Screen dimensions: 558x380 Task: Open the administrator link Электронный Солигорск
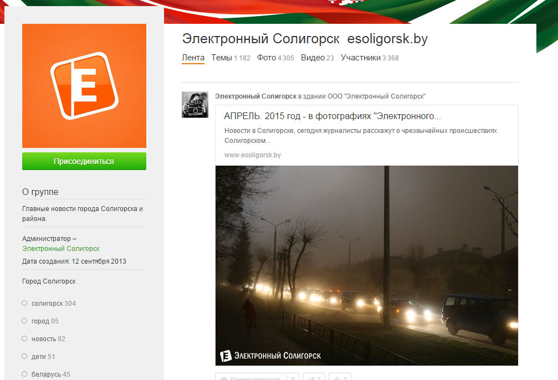click(x=61, y=249)
